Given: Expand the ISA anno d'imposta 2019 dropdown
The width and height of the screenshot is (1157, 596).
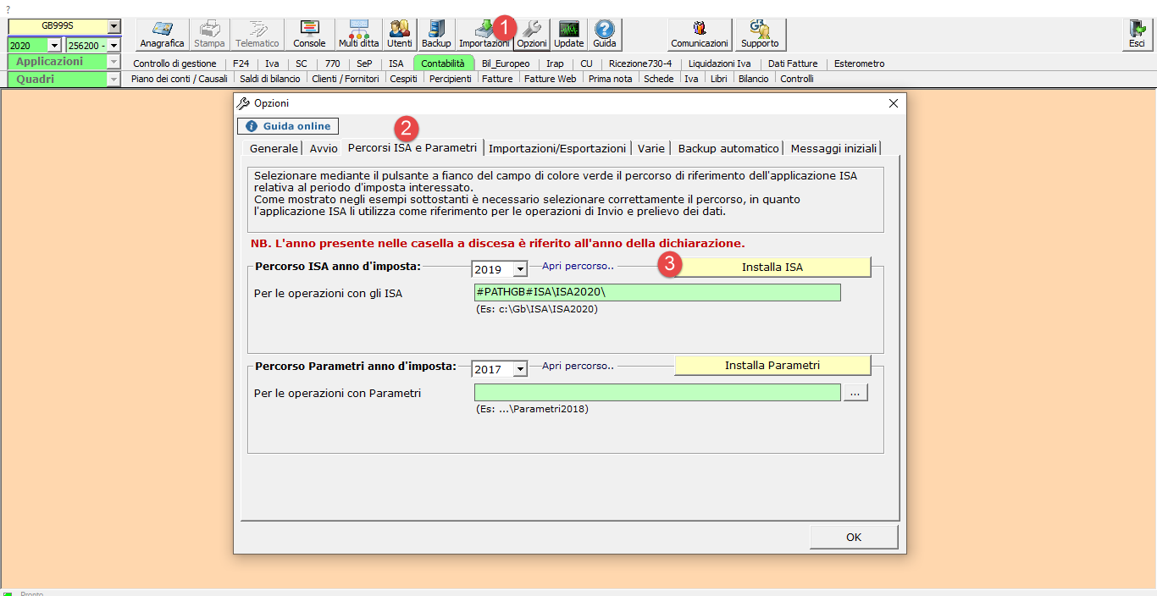Looking at the screenshot, I should point(520,269).
